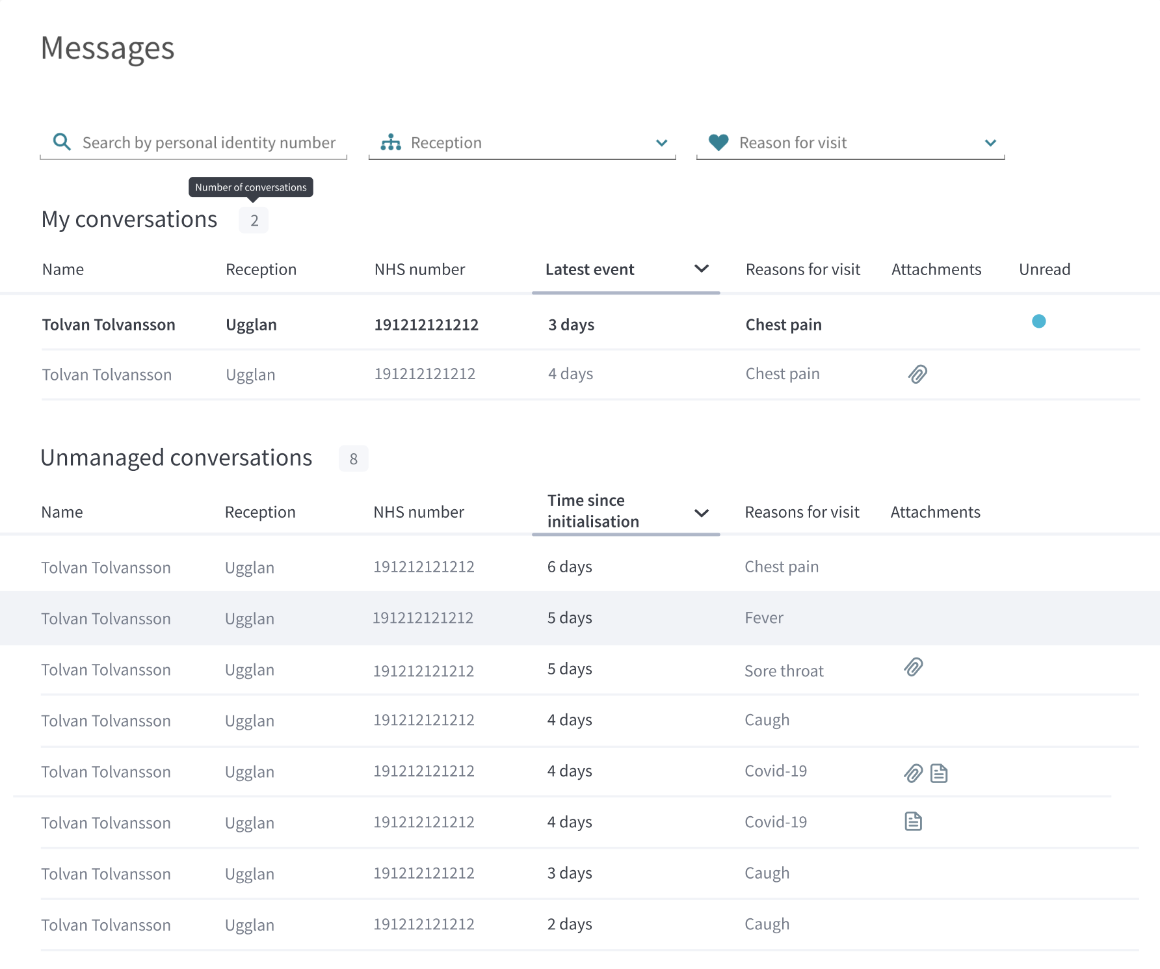Click the Unmanaged conversations heading
Viewport: 1160px width, 969px height.
176,458
